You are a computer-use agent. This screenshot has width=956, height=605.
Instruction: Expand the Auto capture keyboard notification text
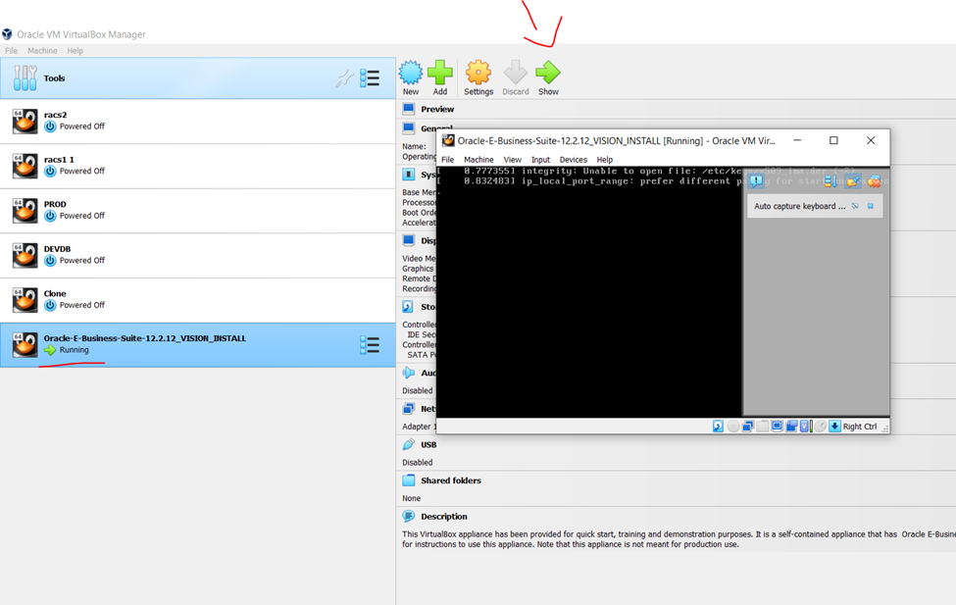tap(800, 206)
